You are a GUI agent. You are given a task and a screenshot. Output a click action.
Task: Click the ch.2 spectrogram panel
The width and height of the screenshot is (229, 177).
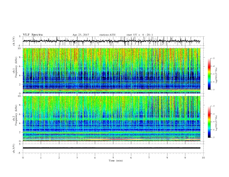112,119
